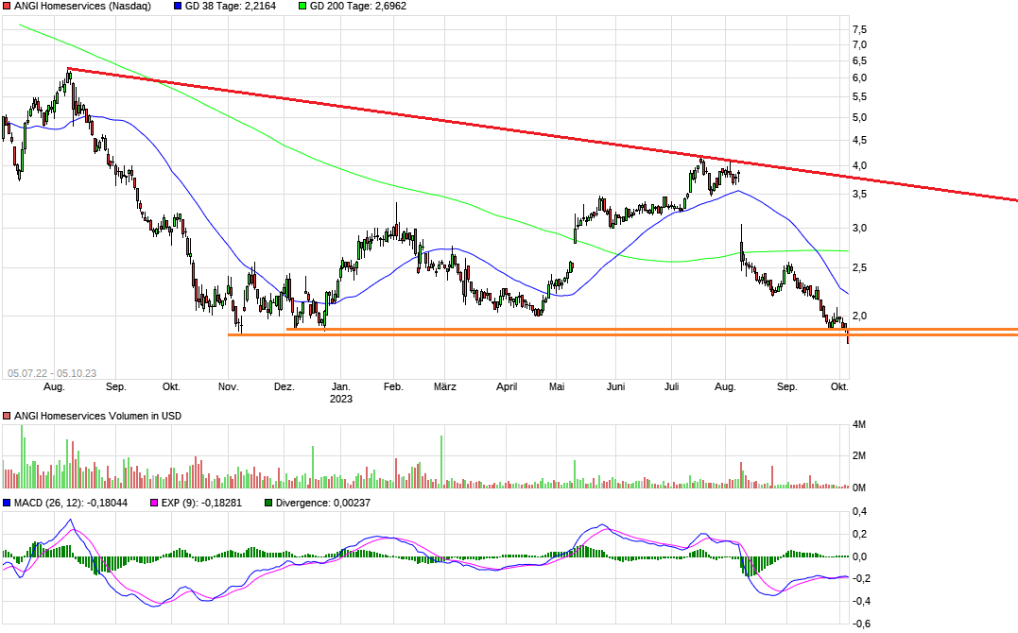This screenshot has height=633, width=1018.
Task: Click the date range 05.07.22 - 05.10.23 text
Action: pyautogui.click(x=52, y=373)
